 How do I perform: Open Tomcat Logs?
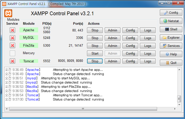point(148,61)
